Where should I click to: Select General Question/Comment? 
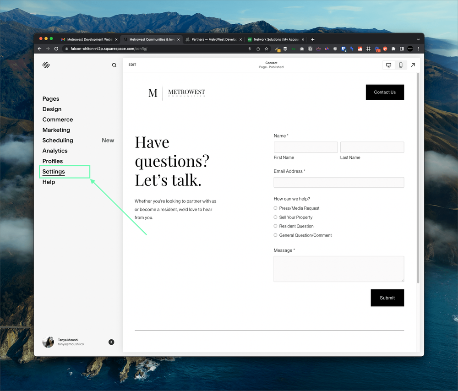(275, 235)
